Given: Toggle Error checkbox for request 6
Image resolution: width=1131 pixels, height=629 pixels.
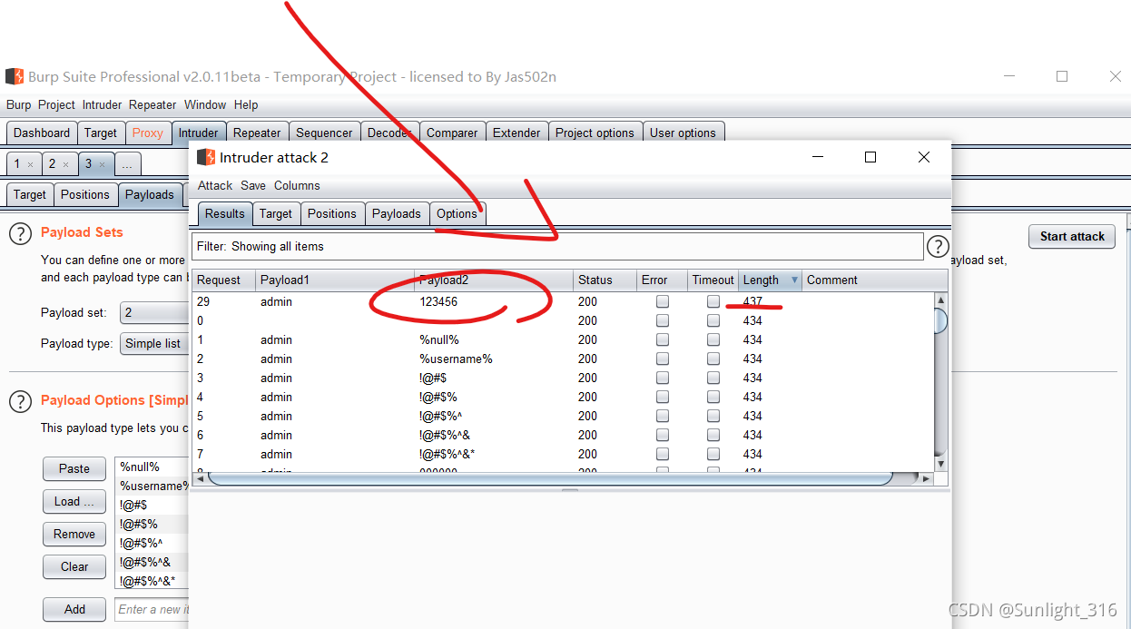Looking at the screenshot, I should pyautogui.click(x=663, y=435).
